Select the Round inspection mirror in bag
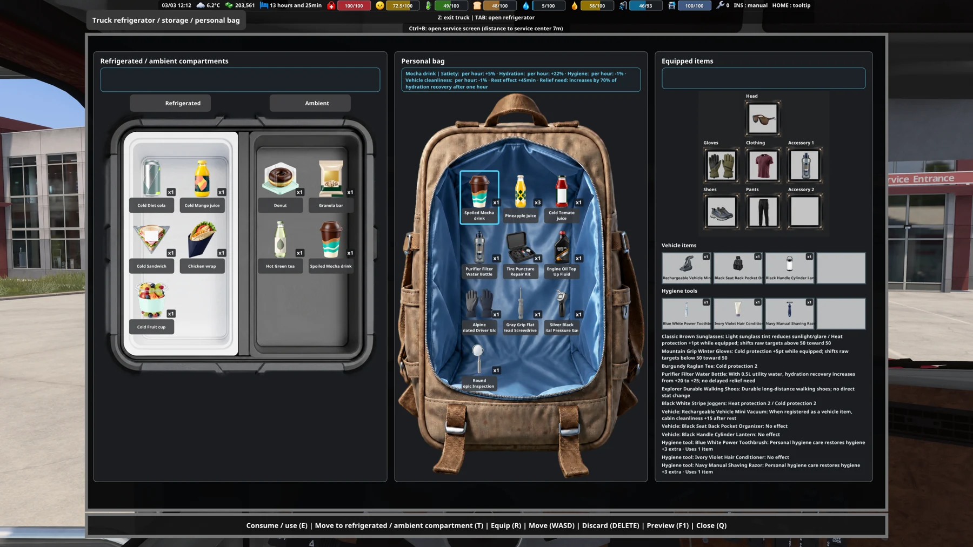The image size is (973, 547). pos(479,366)
